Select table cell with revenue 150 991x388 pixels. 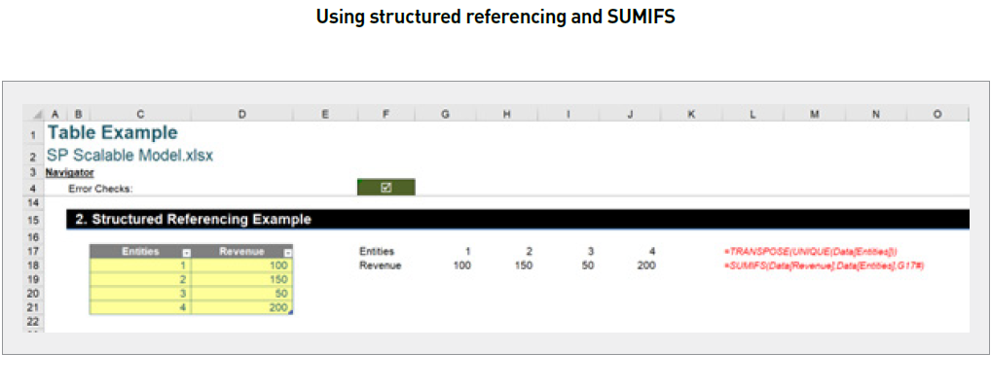tap(242, 279)
